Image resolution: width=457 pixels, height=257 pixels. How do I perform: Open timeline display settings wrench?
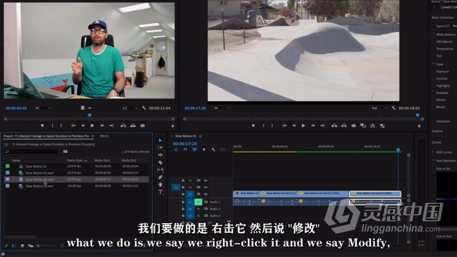click(213, 149)
